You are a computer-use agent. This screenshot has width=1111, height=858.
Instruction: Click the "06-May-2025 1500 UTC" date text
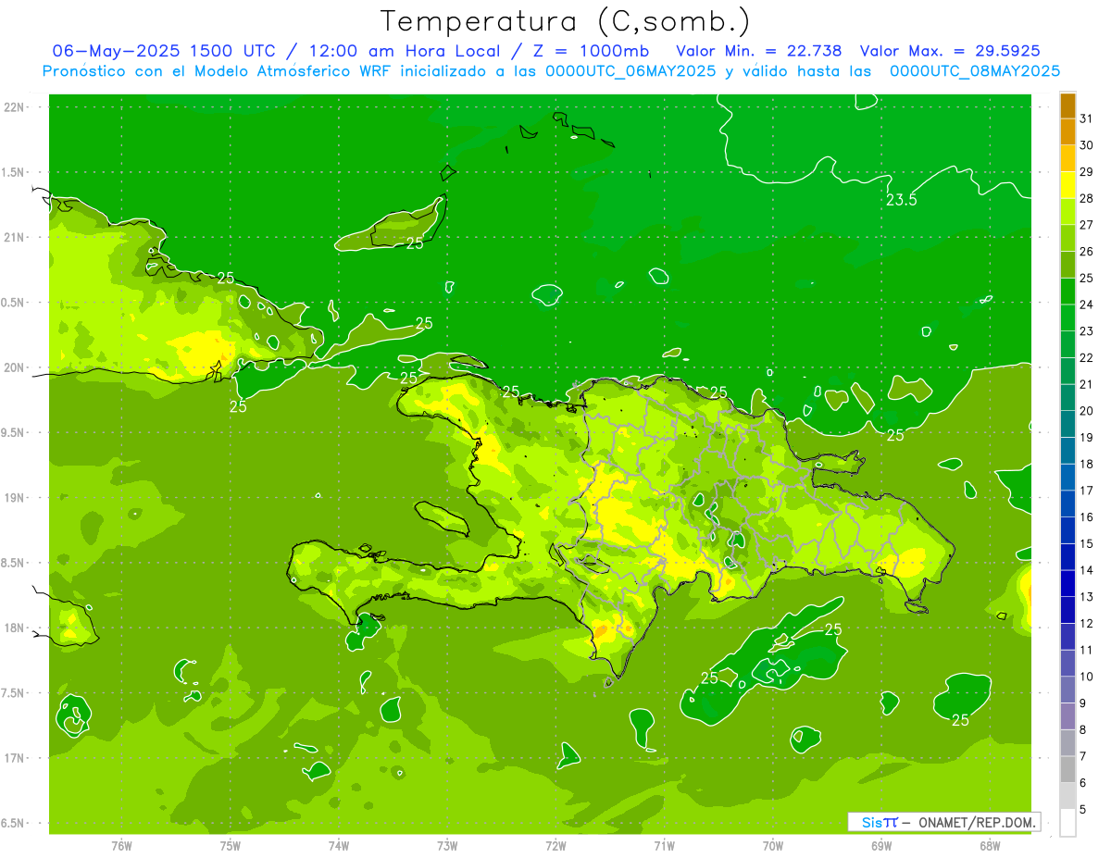click(166, 51)
